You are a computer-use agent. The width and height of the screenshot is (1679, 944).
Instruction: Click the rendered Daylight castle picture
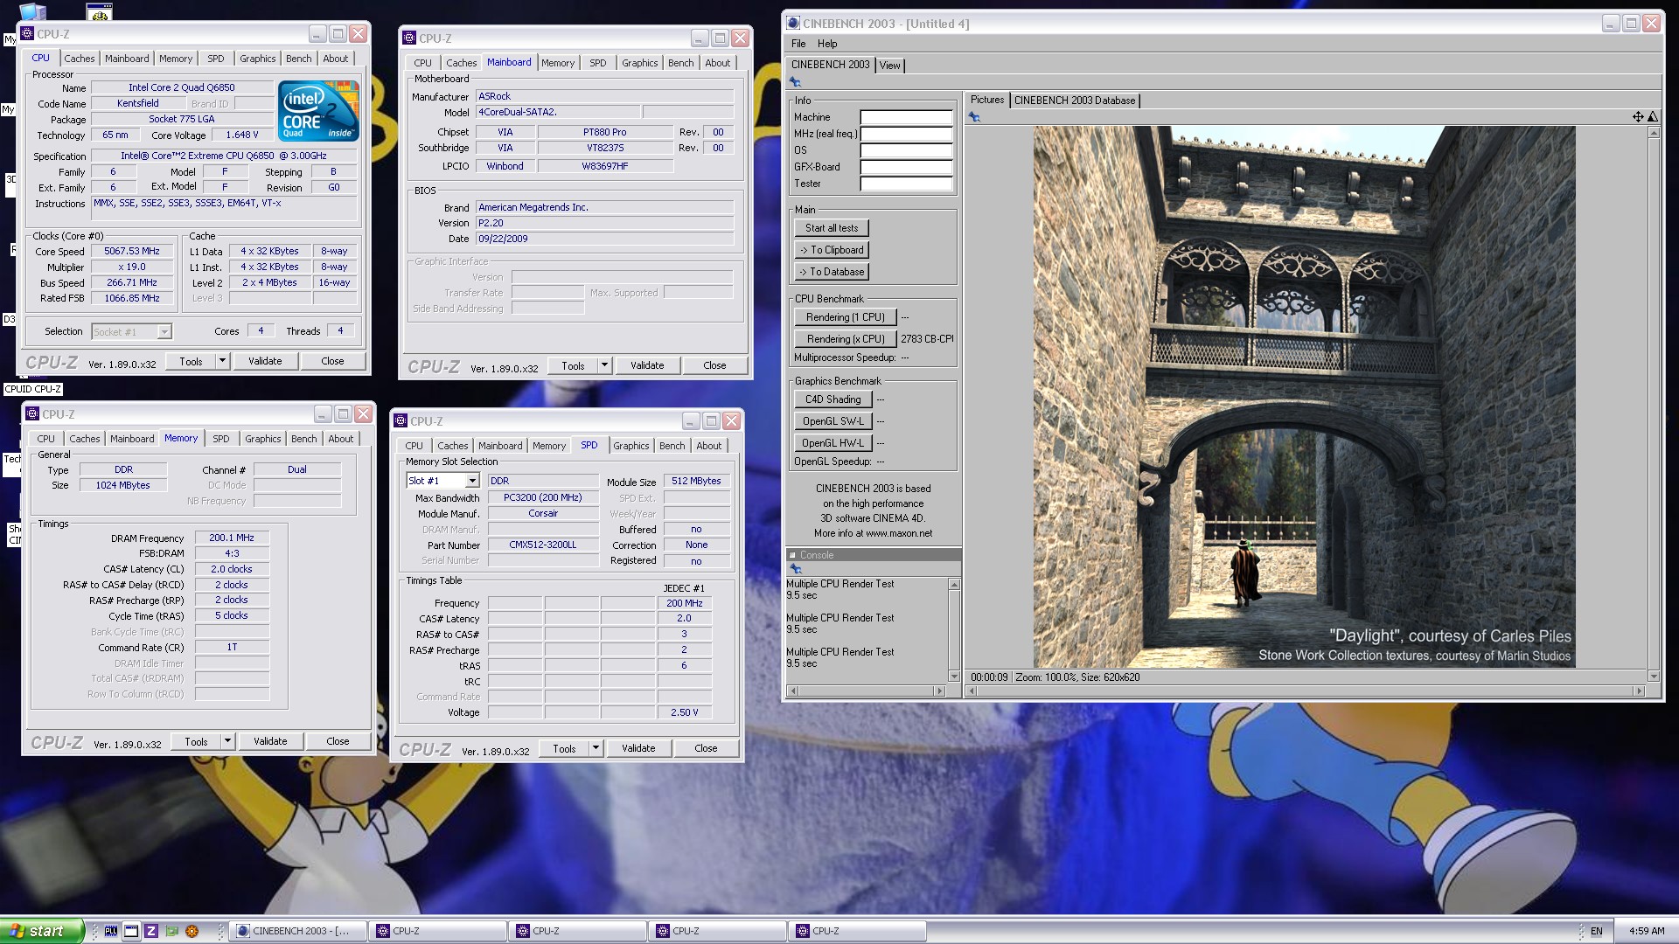[x=1304, y=397]
